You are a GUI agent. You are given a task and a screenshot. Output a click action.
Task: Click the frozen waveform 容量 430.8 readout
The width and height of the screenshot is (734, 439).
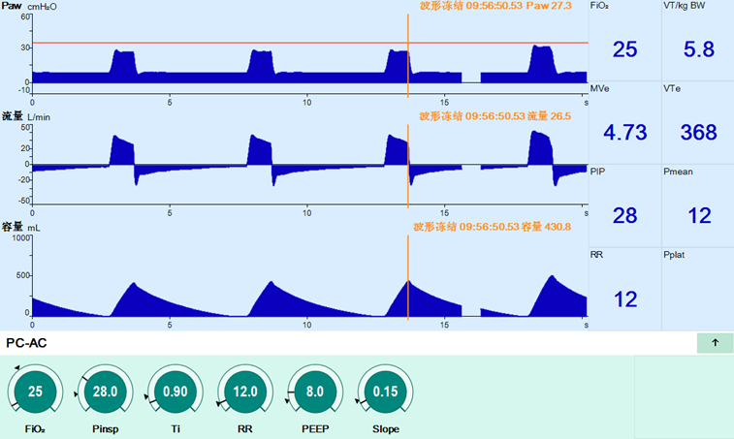click(492, 227)
